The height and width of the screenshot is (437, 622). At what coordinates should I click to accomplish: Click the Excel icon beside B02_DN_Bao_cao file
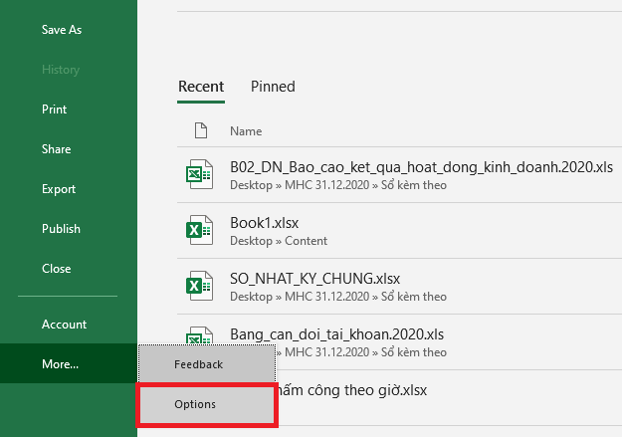click(x=200, y=174)
